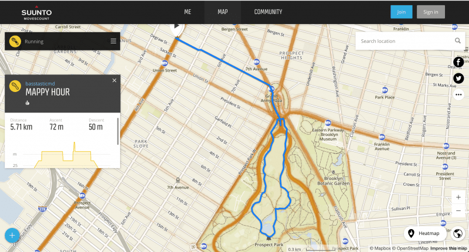The image size is (469, 252).
Task: Click the search magnifier icon
Action: 458,41
